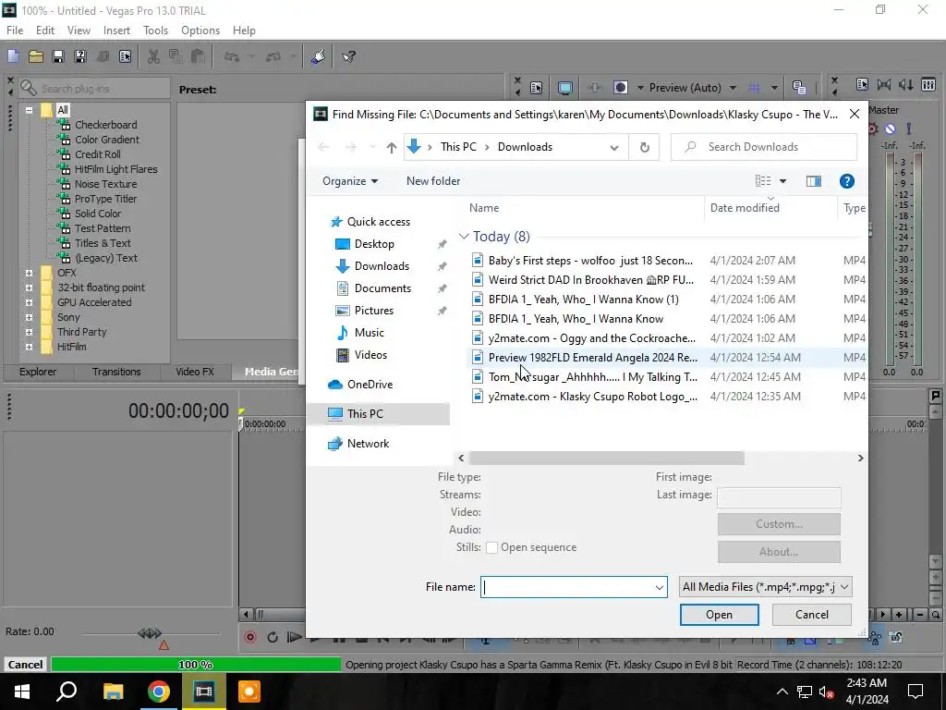Click the file list horizontal scrollbar
Image resolution: width=946 pixels, height=710 pixels.
(606, 459)
